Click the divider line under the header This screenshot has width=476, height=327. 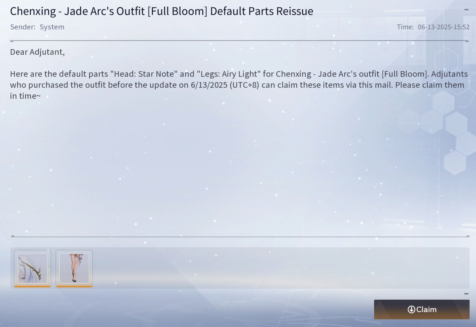(240, 40)
